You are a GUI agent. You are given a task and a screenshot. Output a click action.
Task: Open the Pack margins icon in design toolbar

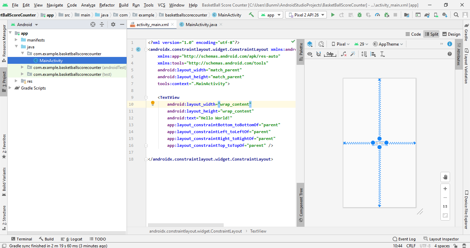coord(364,54)
